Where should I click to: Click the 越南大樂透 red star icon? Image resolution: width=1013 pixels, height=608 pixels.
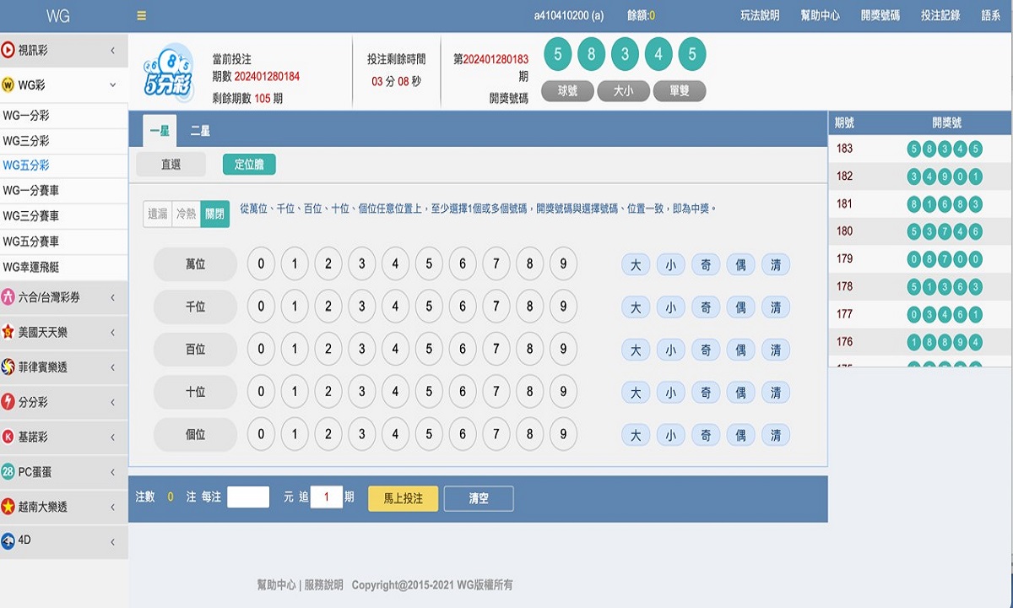(8, 507)
